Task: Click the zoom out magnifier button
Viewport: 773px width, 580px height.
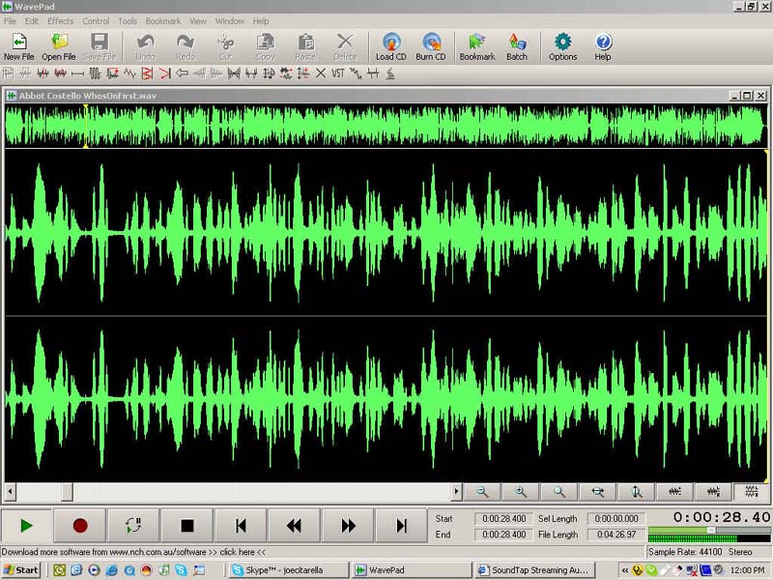Action: click(x=482, y=492)
